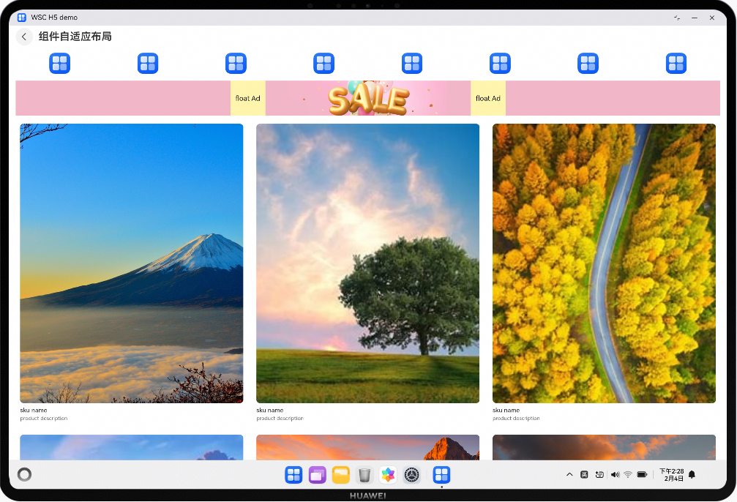Image resolution: width=737 pixels, height=502 pixels.
Task: Open the purple multi-window app in the dock
Action: (317, 475)
